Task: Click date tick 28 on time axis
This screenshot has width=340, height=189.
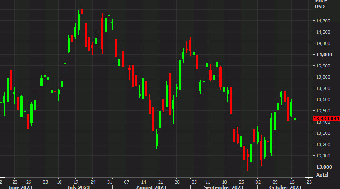Action: click(x=177, y=182)
